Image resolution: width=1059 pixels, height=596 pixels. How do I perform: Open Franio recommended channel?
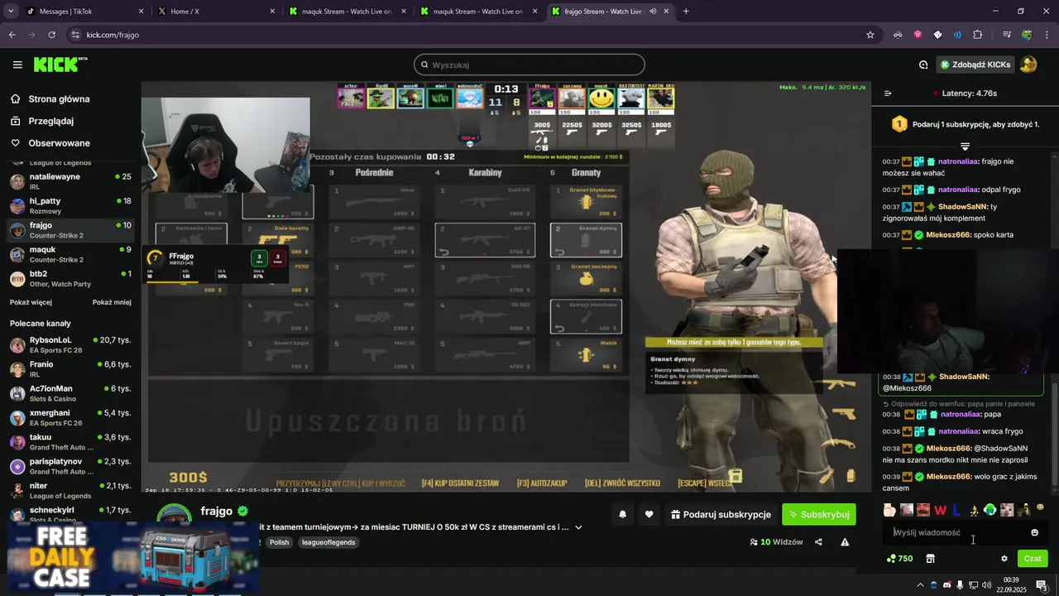point(70,369)
